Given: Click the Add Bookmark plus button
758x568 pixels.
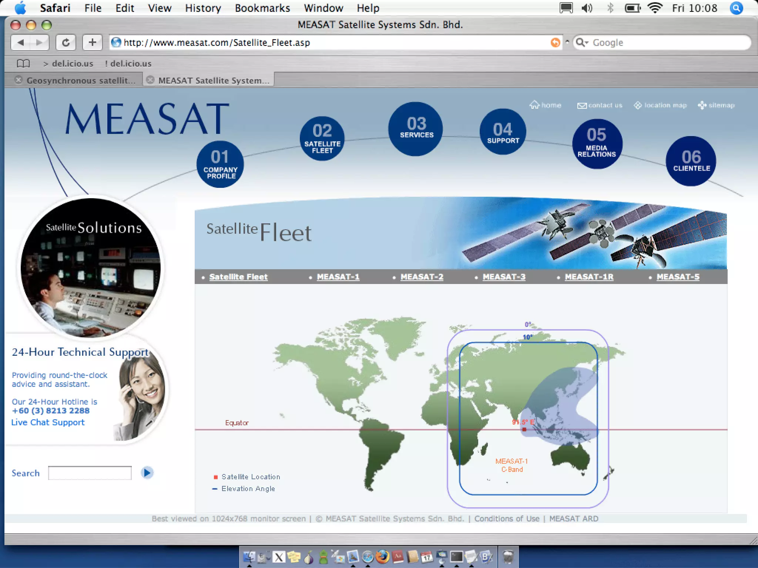Looking at the screenshot, I should tap(92, 43).
